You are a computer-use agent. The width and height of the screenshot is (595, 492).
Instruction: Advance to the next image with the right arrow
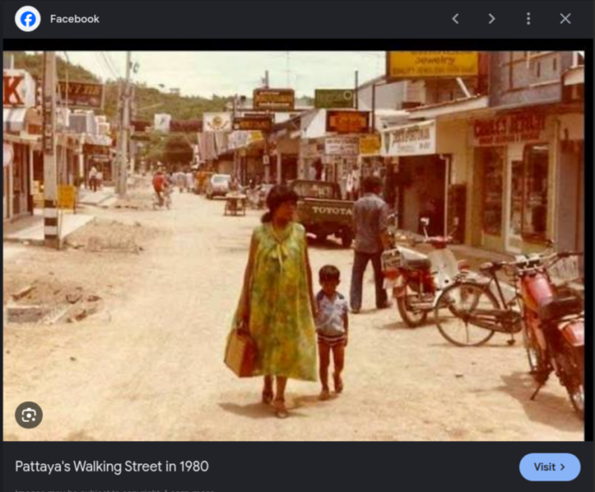click(492, 19)
